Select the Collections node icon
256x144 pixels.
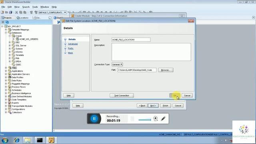tap(10, 112)
